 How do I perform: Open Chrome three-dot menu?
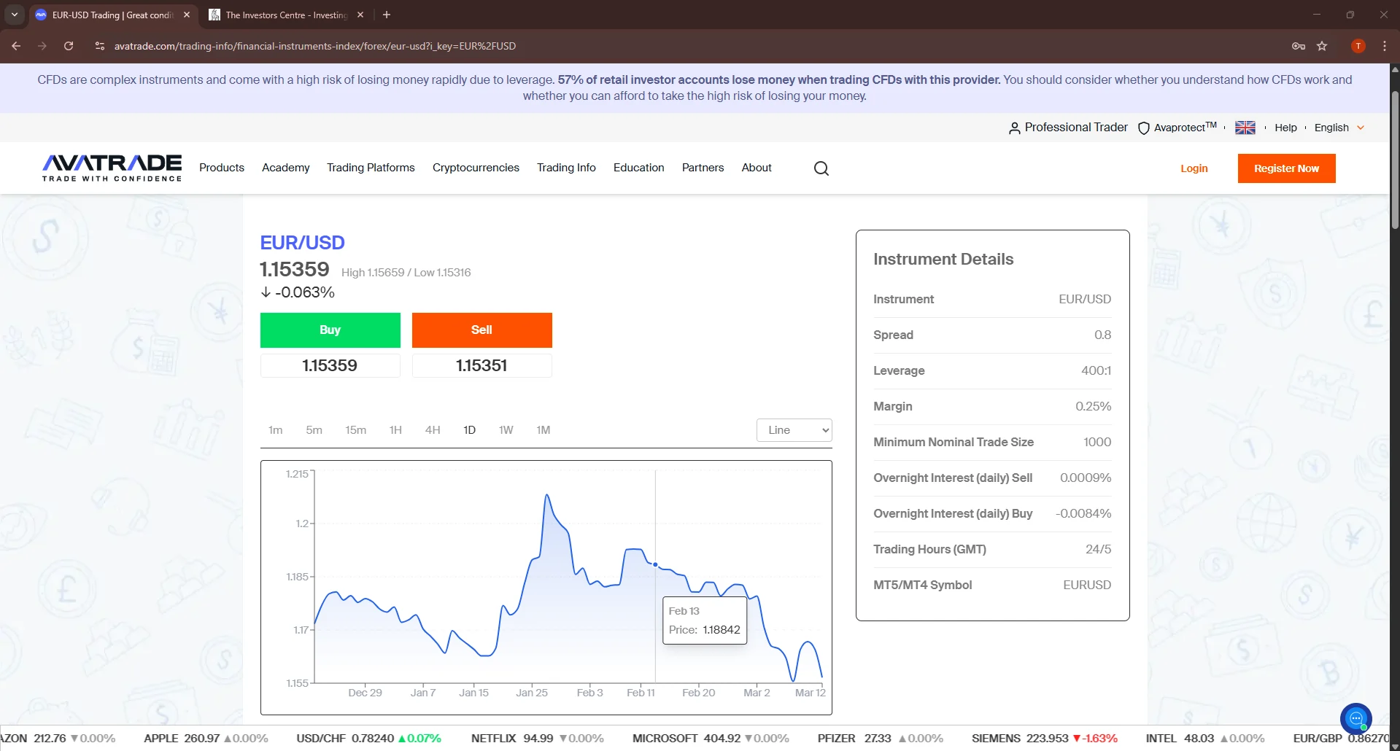pos(1385,46)
